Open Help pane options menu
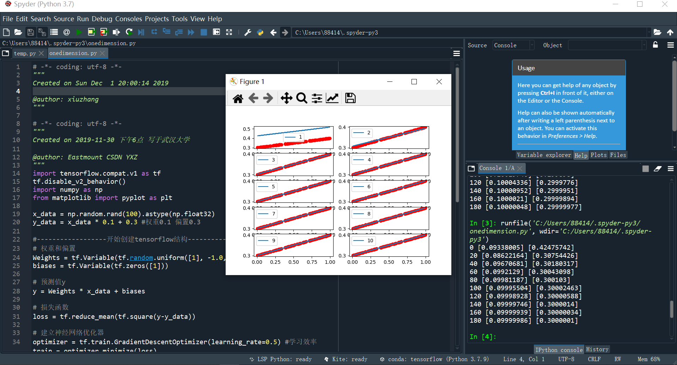677x365 pixels. [x=671, y=45]
